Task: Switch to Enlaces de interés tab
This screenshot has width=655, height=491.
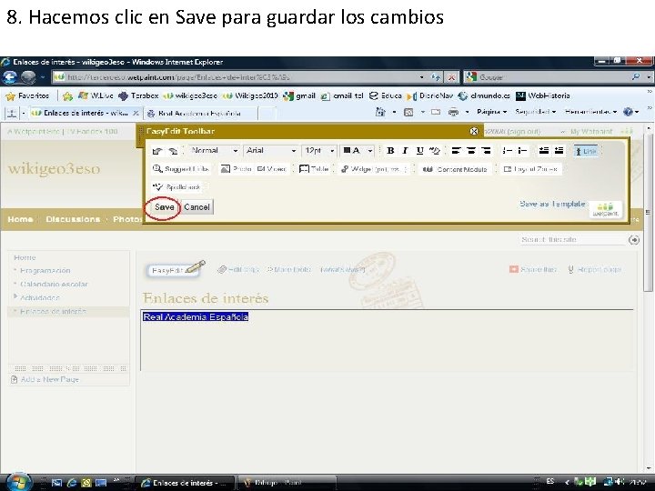Action: pos(85,113)
